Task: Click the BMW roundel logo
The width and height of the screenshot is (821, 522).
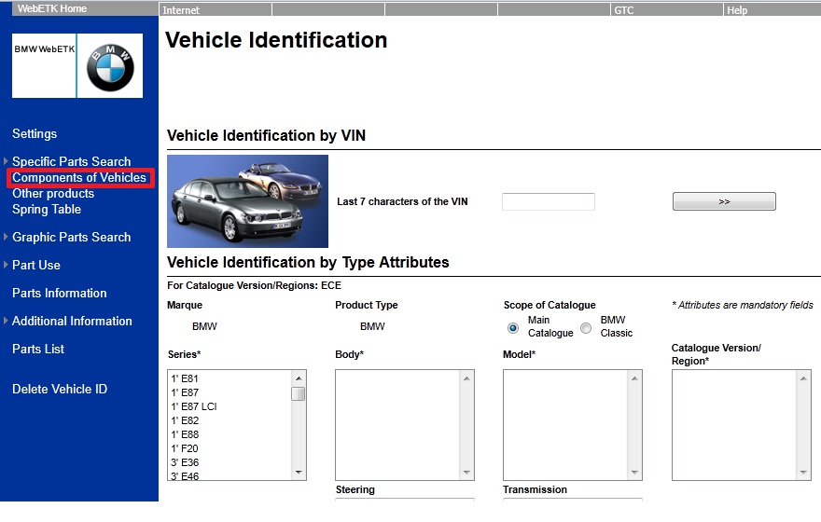Action: [110, 67]
